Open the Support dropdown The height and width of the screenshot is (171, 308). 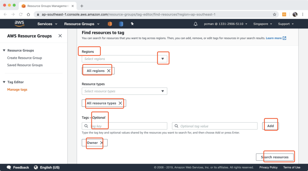(x=286, y=24)
